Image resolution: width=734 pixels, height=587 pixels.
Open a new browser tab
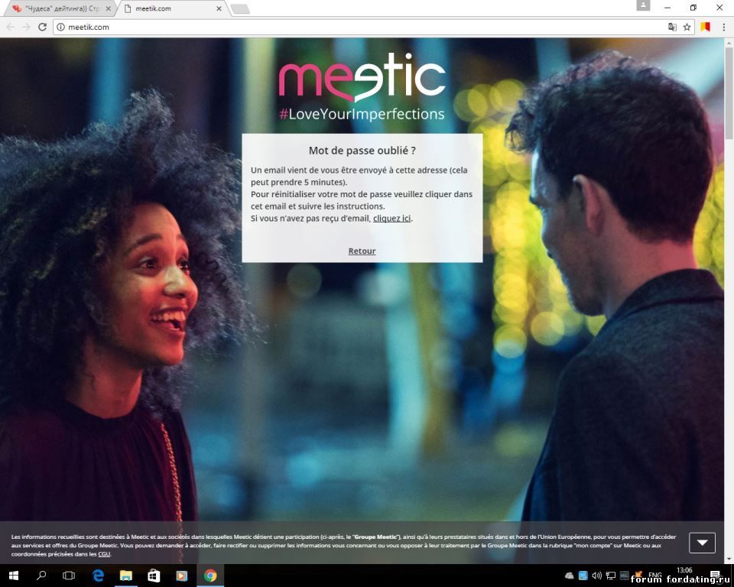point(240,8)
